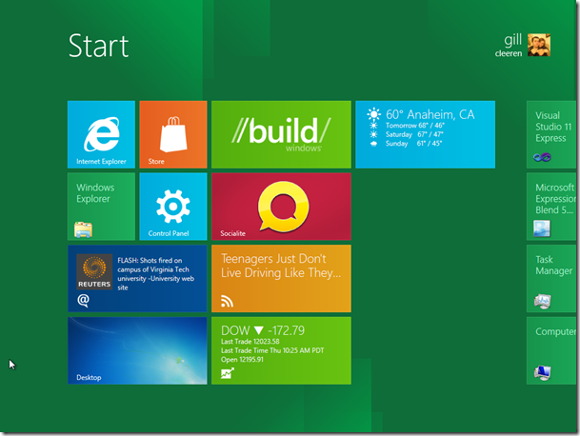Click the RSS feed icon on orange tile

pos(228,301)
